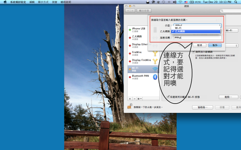Open the 系統偏好設定 menu
The height and width of the screenshot is (150, 241).
coord(18,2)
